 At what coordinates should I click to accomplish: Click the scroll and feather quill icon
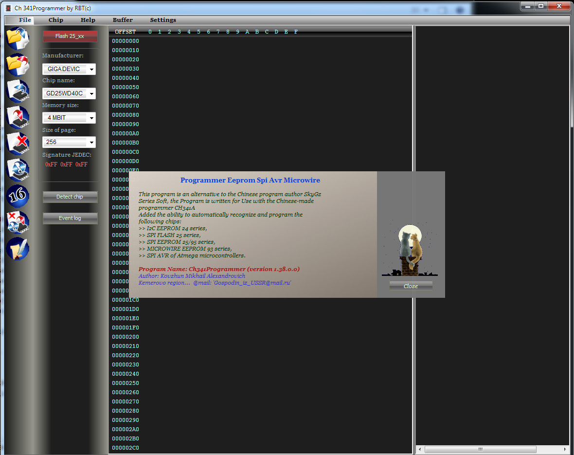tap(18, 249)
